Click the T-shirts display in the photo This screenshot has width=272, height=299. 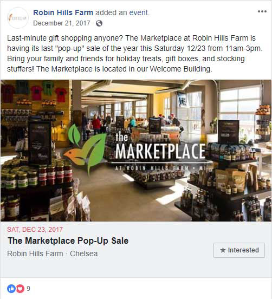coord(35,91)
